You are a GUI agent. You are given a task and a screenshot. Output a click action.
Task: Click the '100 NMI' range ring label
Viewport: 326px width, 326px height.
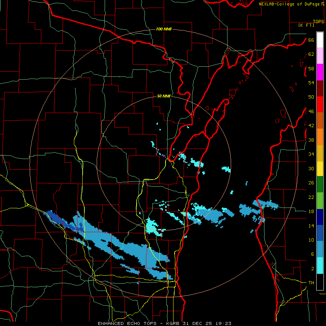[x=164, y=29]
